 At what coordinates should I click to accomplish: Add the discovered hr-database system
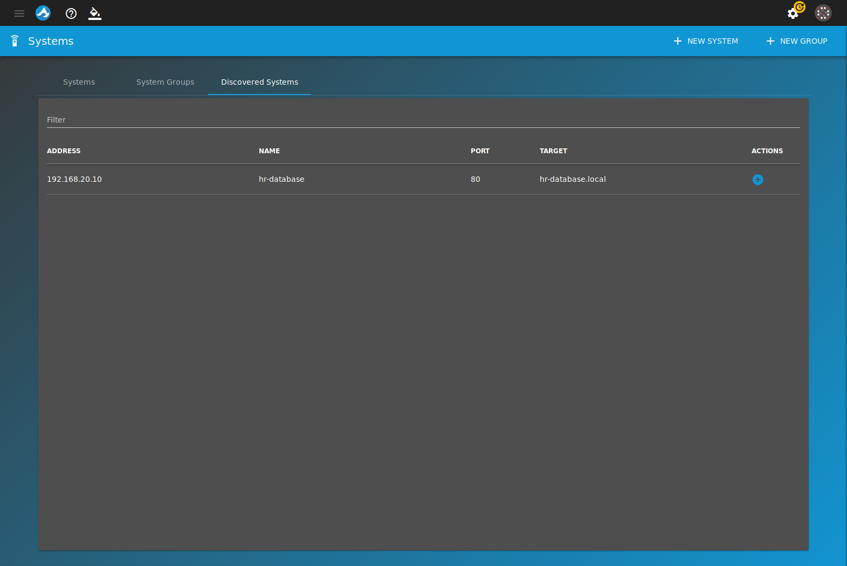(x=758, y=180)
